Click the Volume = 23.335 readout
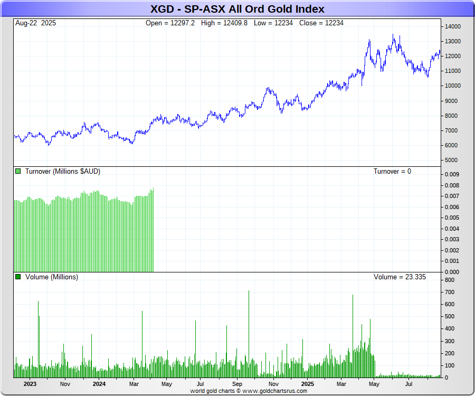Image resolution: width=475 pixels, height=396 pixels. pos(400,277)
